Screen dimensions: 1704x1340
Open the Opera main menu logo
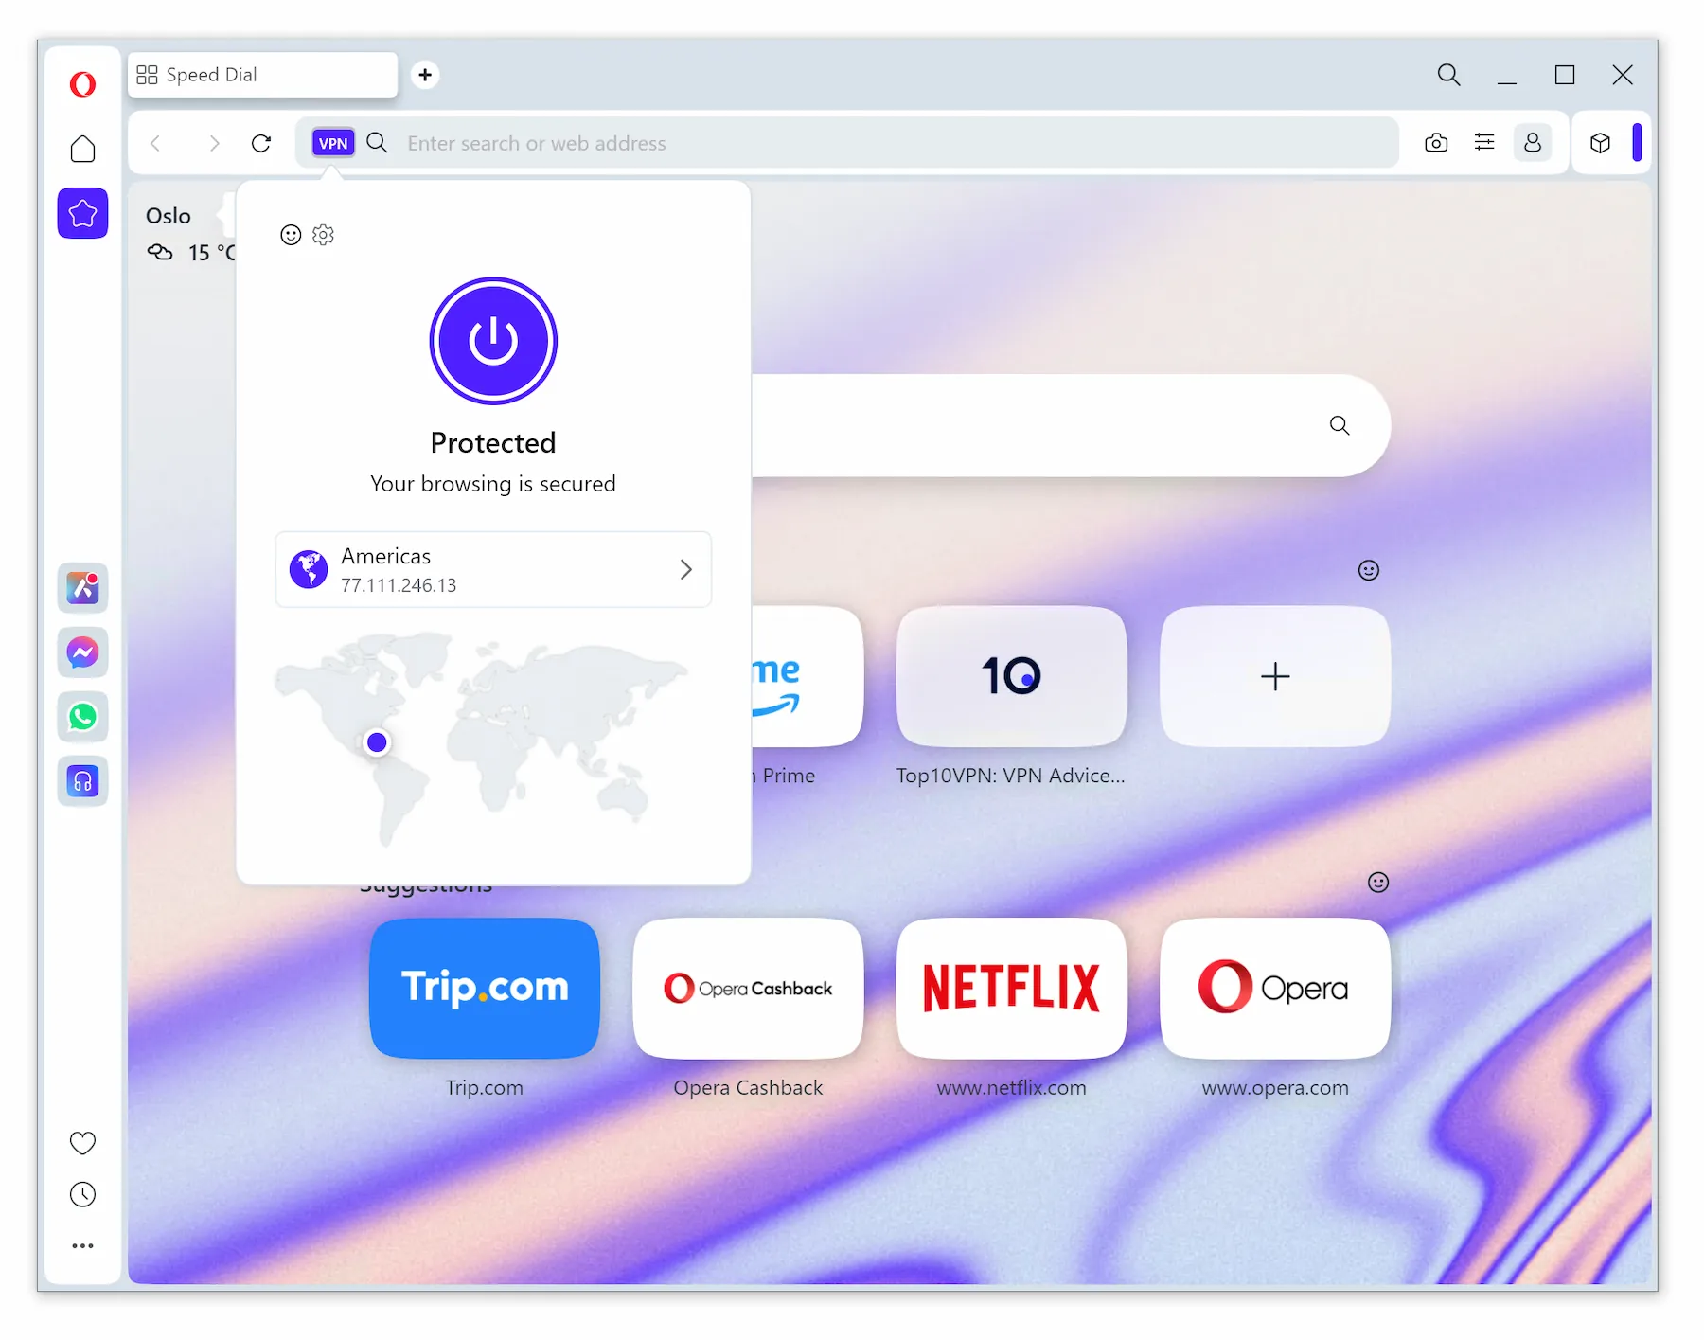point(82,84)
